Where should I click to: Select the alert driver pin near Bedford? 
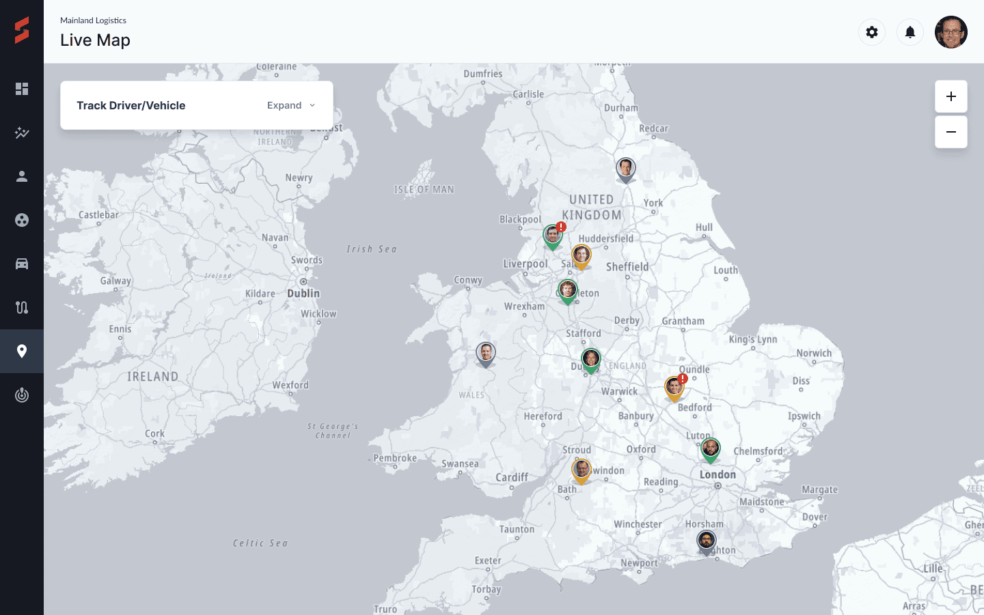point(674,389)
